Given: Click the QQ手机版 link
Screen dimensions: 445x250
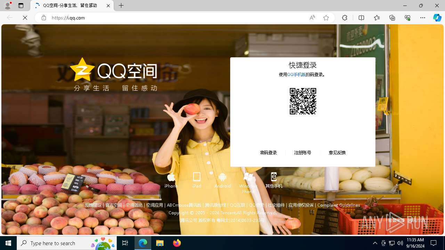Looking at the screenshot, I should (297, 74).
